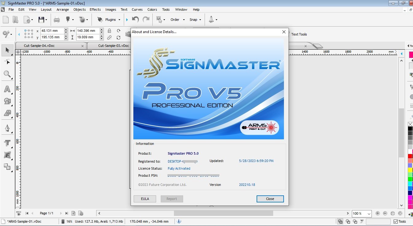This screenshot has width=413, height=226.
Task: Click the Print icon in the toolbar
Action: click(x=57, y=20)
